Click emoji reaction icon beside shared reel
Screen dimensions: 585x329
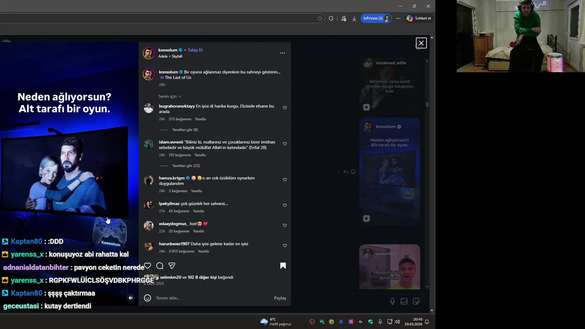coord(353,172)
